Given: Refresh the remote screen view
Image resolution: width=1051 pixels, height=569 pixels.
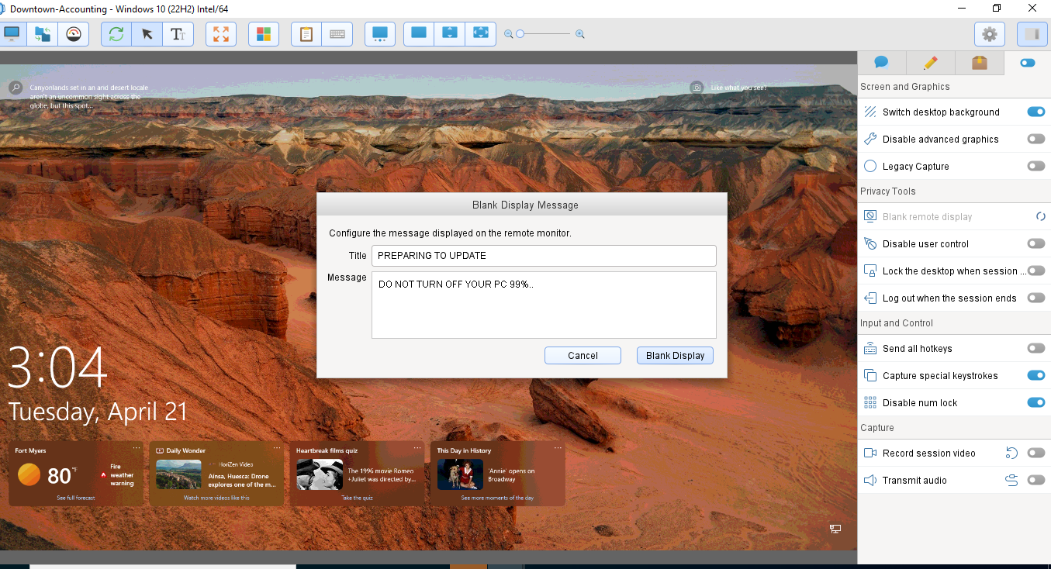Looking at the screenshot, I should pyautogui.click(x=116, y=33).
